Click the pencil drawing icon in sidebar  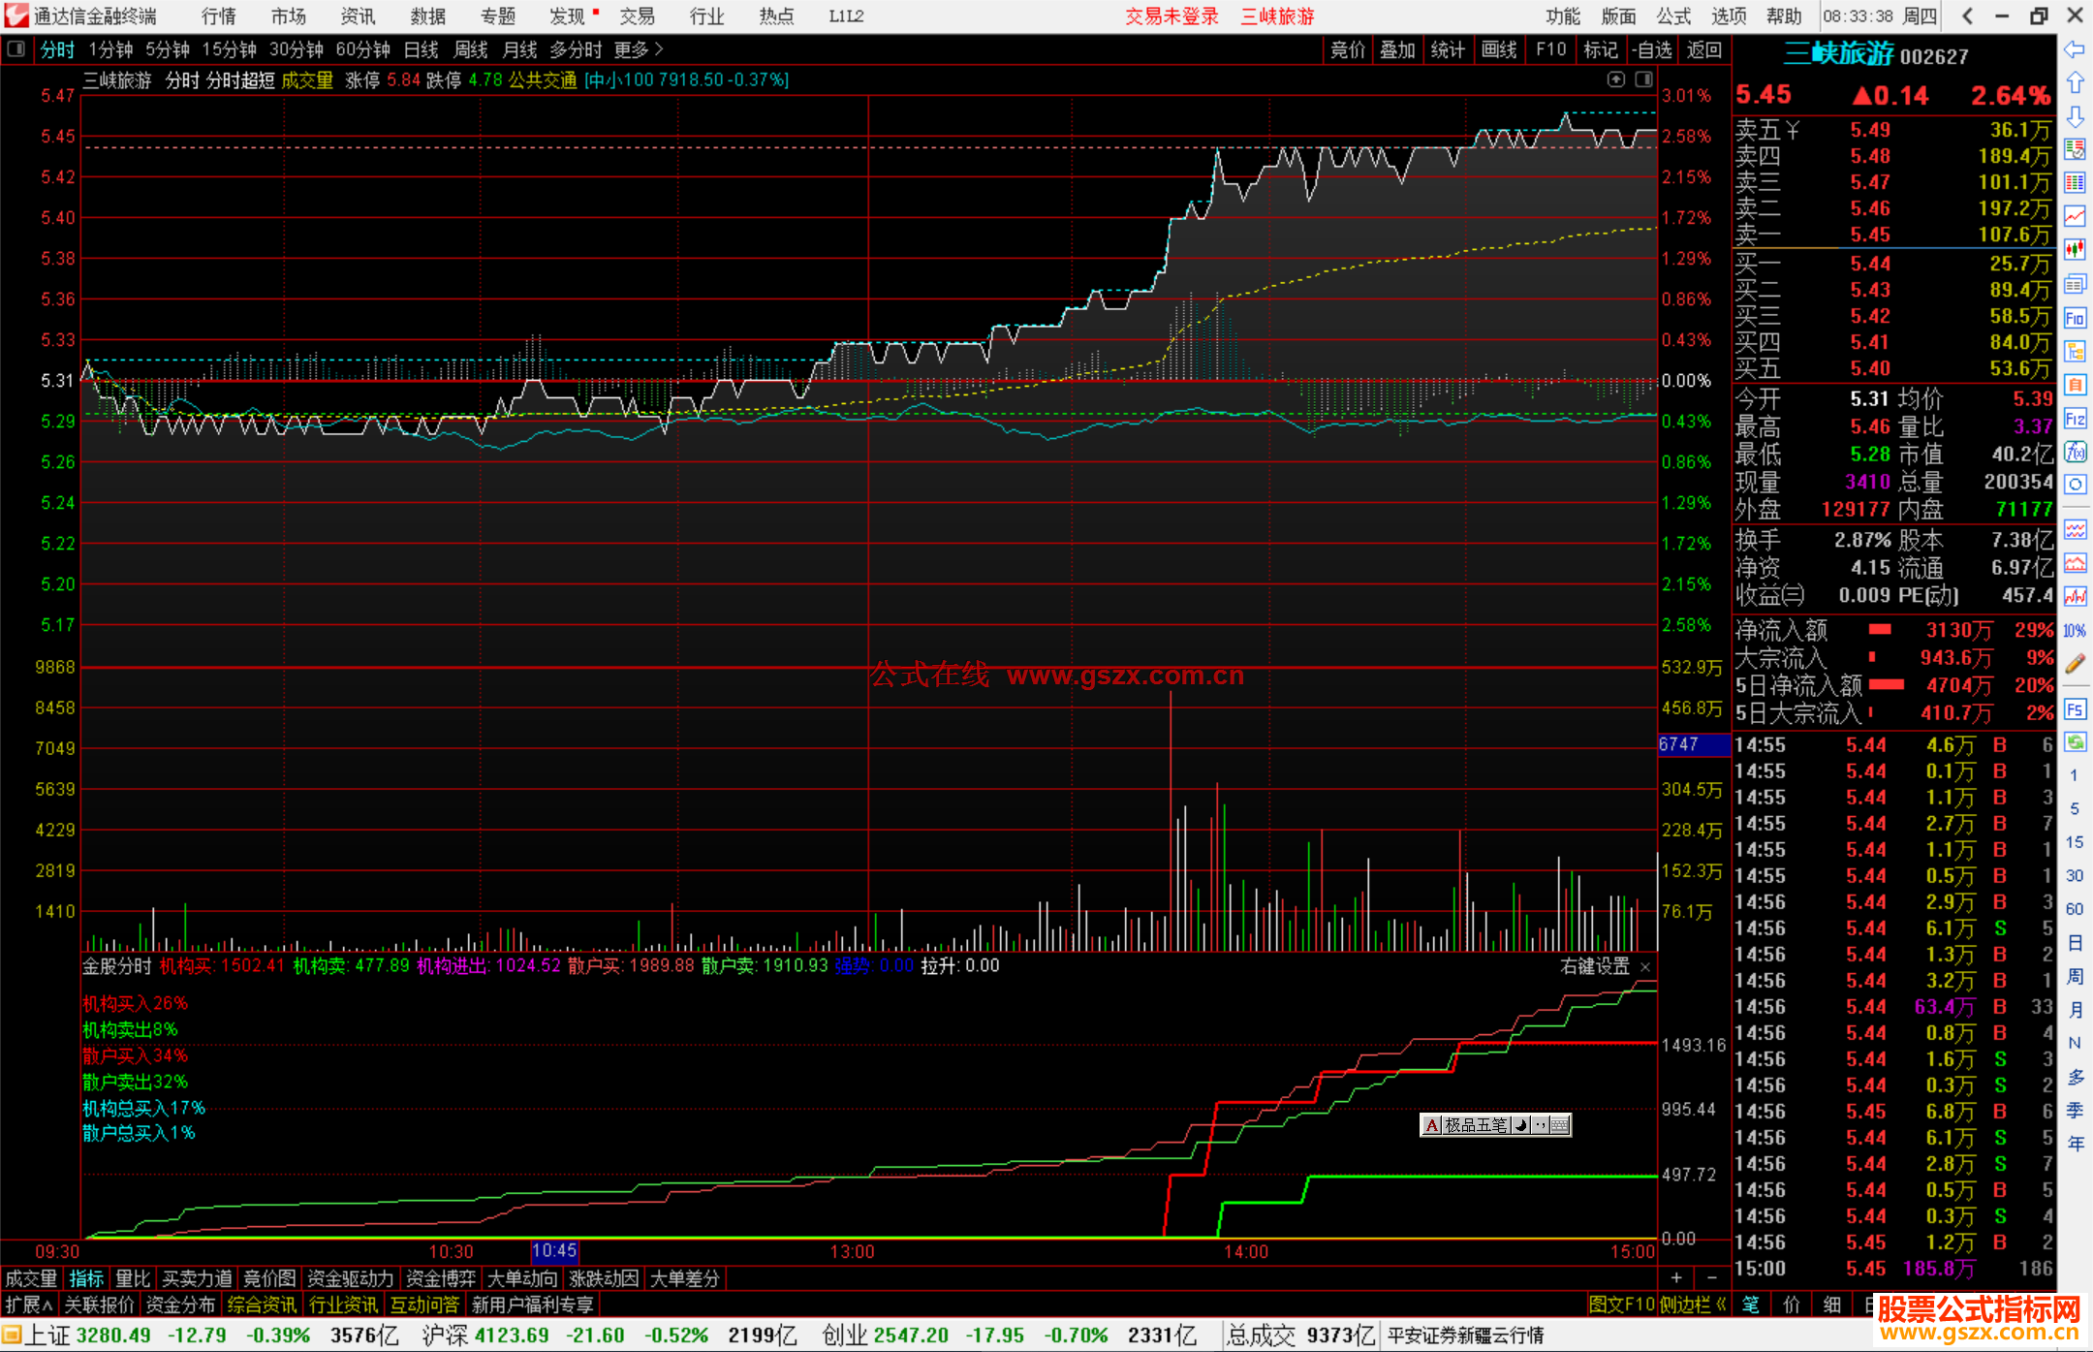point(2075,664)
